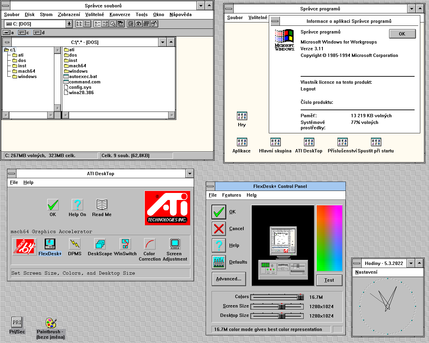Image resolution: width=429 pixels, height=343 pixels.
Task: Open the FlexDesk+ icon in ATI DeskTop
Action: point(50,244)
